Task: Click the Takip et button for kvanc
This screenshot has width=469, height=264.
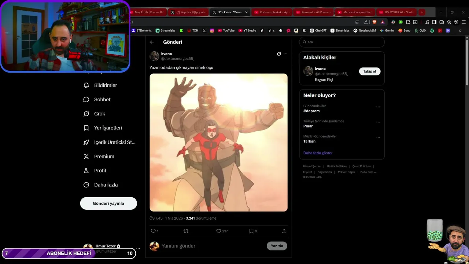Action: click(369, 71)
